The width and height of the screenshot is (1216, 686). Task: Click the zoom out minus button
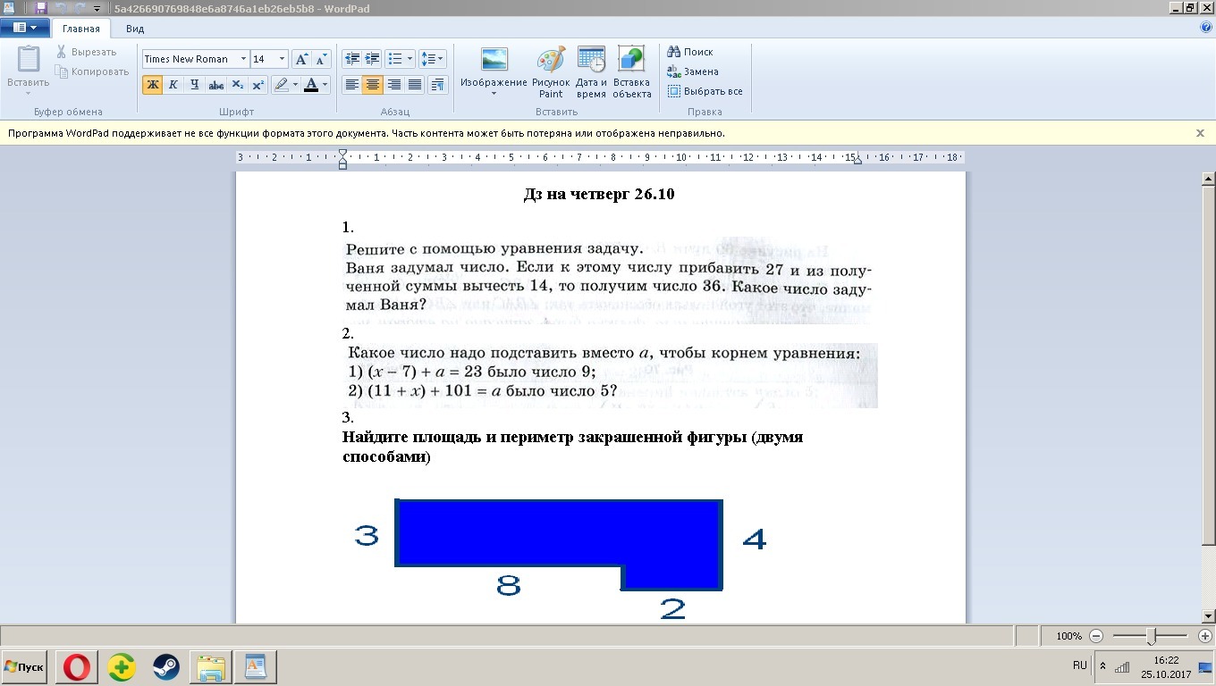coord(1096,636)
